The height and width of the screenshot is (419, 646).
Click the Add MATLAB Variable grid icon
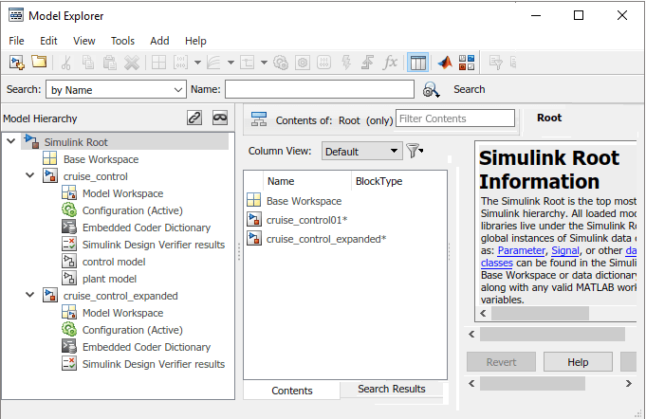pyautogui.click(x=158, y=63)
